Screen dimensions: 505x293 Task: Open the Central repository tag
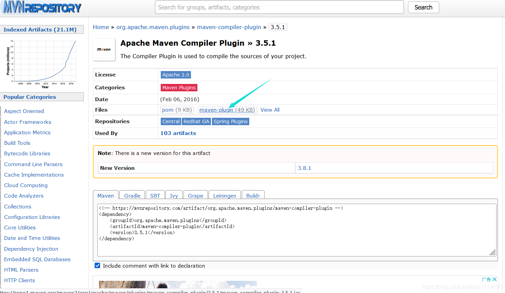coord(171,121)
